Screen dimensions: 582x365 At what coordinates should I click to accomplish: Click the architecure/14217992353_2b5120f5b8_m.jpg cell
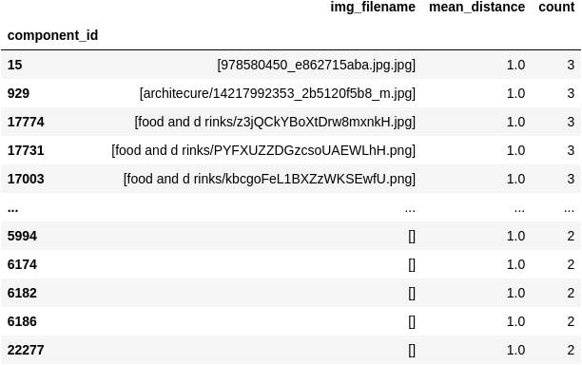click(278, 93)
